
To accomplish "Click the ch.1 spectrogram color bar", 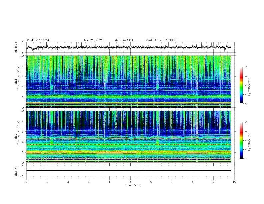I will [x=241, y=85].
